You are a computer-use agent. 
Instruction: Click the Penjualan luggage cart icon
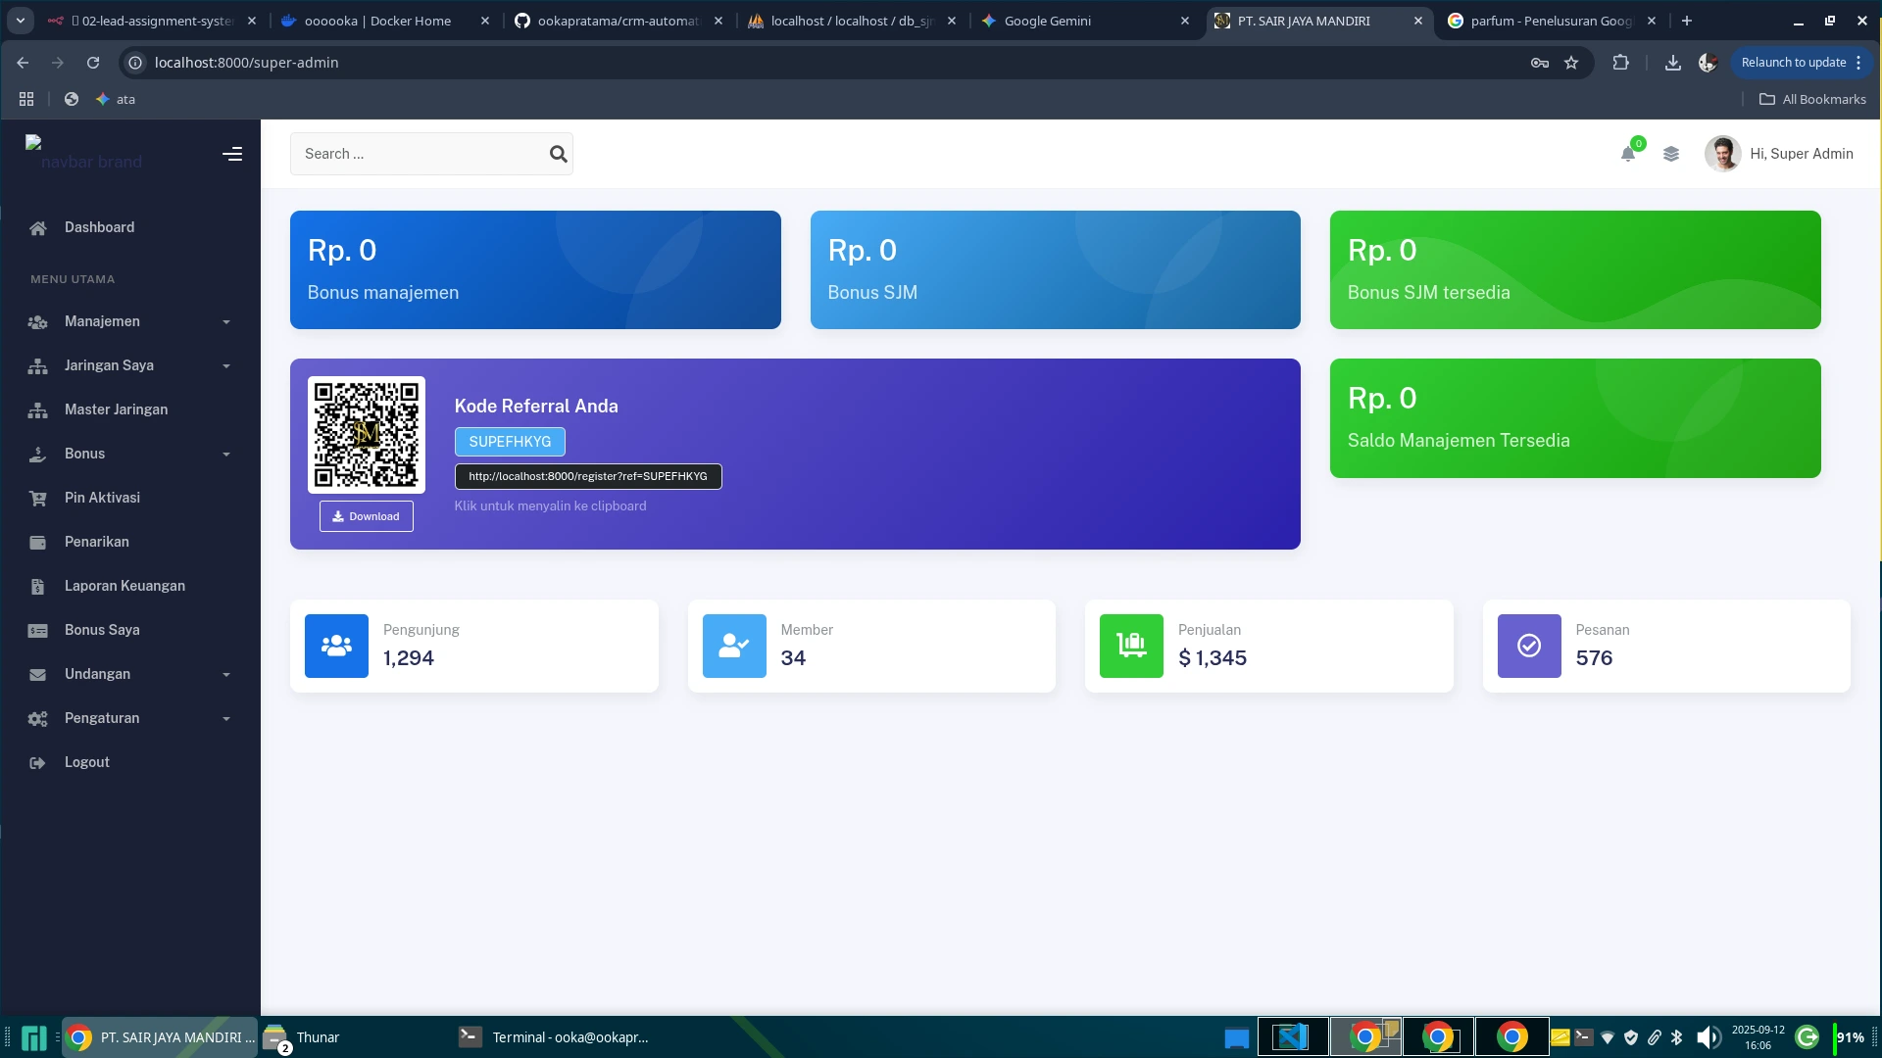pos(1131,646)
